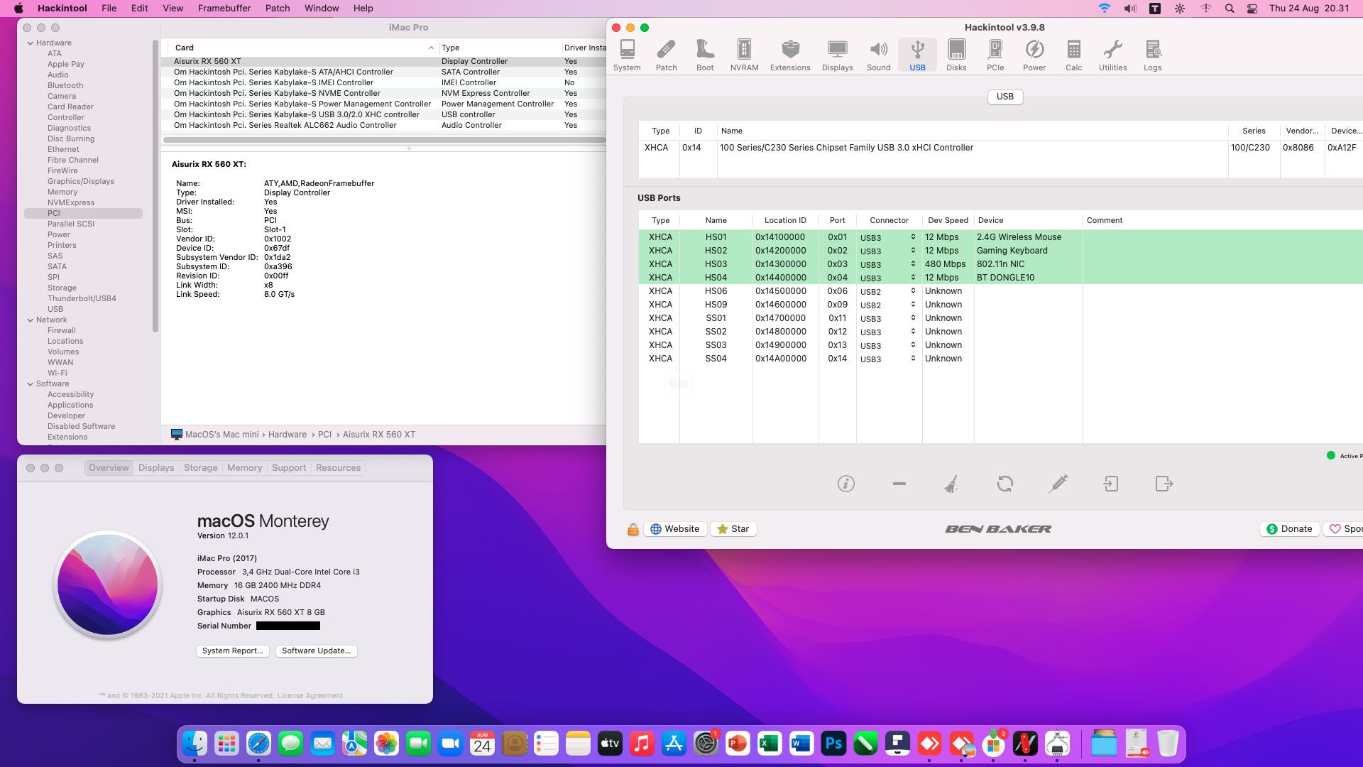Open the Boot section in Hackintool

pos(705,55)
